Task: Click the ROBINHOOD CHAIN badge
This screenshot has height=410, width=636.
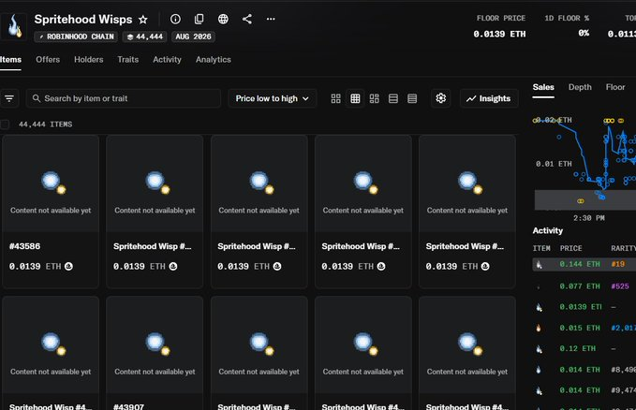Action: tap(76, 37)
